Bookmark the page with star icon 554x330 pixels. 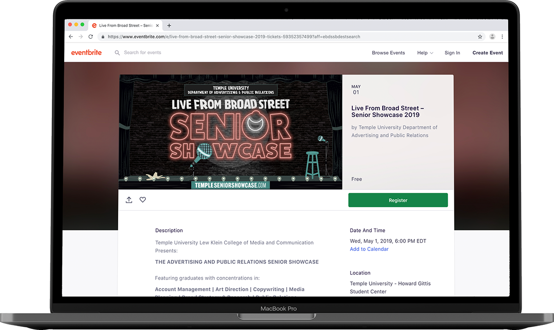click(x=480, y=37)
